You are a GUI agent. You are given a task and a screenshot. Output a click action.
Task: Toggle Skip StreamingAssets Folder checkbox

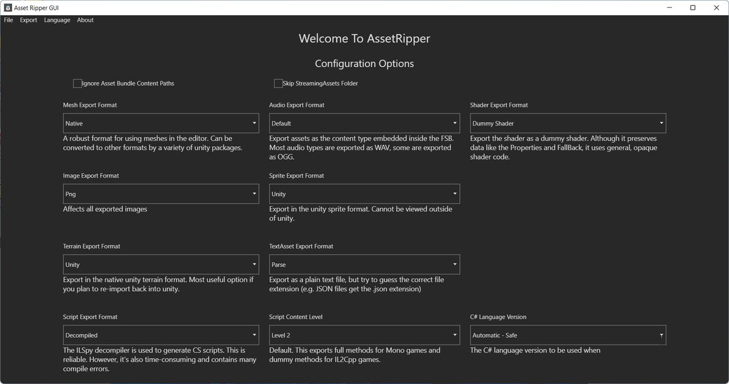click(278, 83)
